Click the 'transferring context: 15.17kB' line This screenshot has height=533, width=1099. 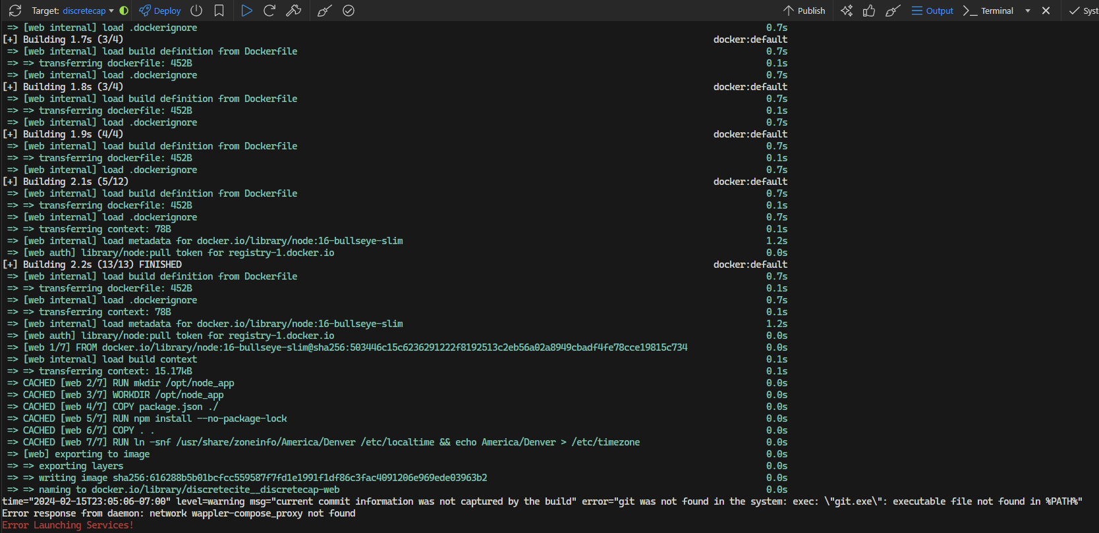pyautogui.click(x=99, y=371)
